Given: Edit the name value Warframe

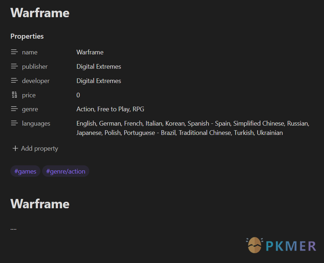Looking at the screenshot, I should [90, 52].
